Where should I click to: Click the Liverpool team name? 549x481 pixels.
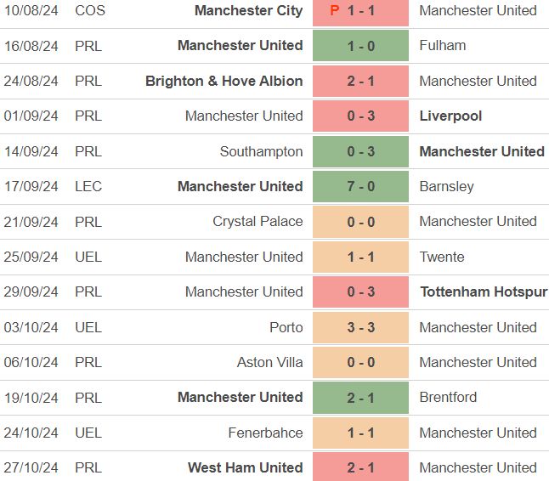[450, 116]
